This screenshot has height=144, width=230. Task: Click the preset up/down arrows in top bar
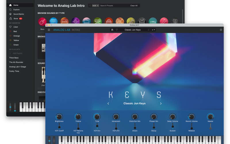point(154,30)
